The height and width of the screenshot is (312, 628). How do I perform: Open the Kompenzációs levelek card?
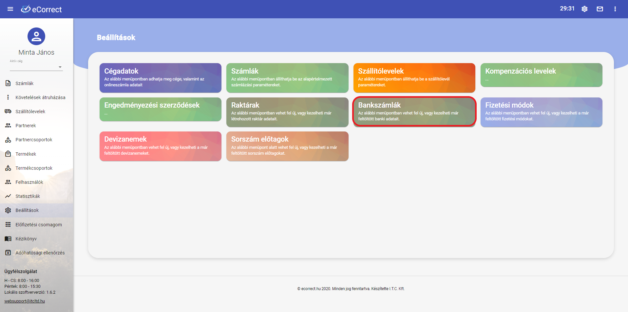click(542, 75)
